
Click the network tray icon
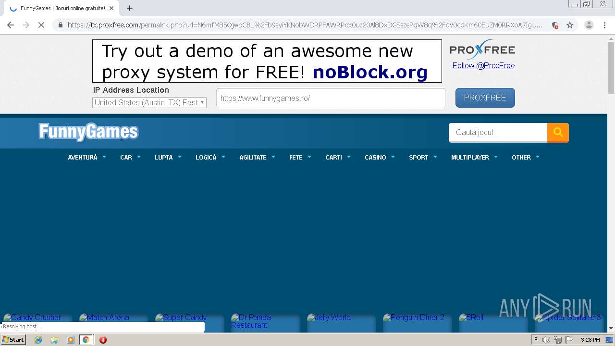tap(558, 340)
